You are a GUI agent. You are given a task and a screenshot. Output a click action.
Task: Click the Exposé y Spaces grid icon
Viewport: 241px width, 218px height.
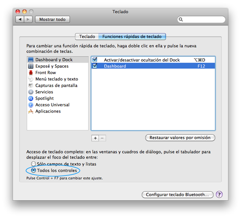point(31,66)
